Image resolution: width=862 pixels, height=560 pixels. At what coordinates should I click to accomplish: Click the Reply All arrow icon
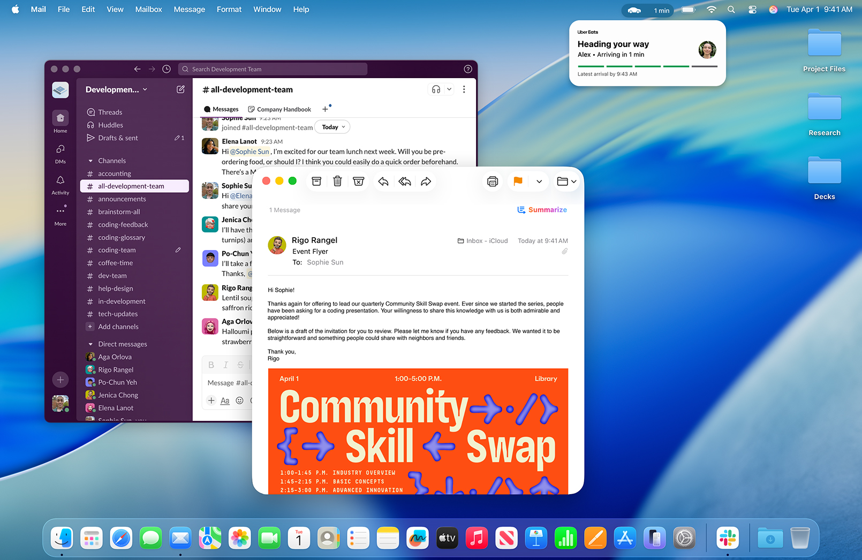405,181
